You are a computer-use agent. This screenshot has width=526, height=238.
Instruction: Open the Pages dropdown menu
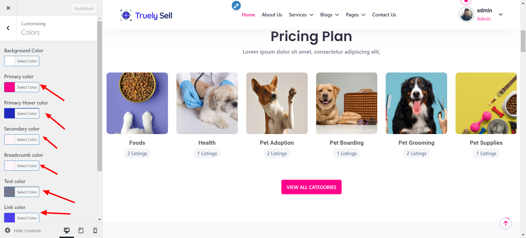pyautogui.click(x=355, y=15)
